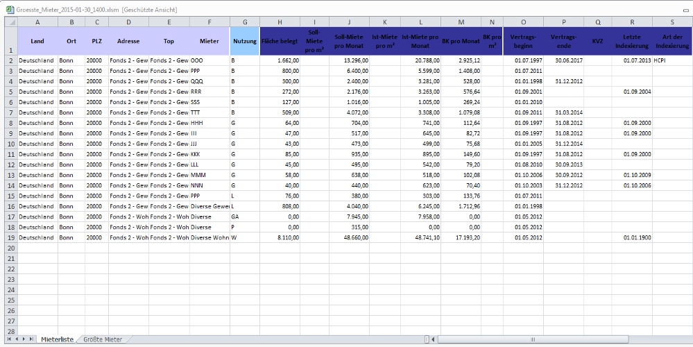Screen dimensions: 693x347
Task: Select Ist-Miete value 6.245,00
Action: click(x=420, y=206)
